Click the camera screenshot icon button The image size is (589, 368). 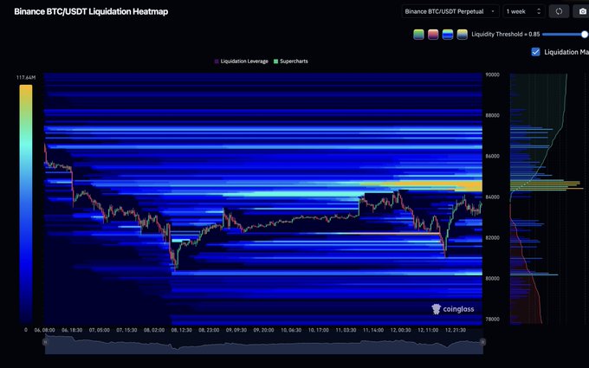pos(582,11)
